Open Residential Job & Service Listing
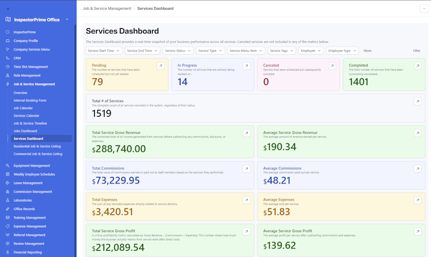431x257 pixels. coord(37,146)
